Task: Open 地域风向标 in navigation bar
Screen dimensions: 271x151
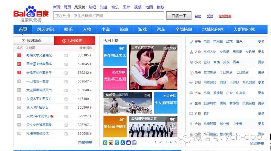Action: [x=213, y=29]
